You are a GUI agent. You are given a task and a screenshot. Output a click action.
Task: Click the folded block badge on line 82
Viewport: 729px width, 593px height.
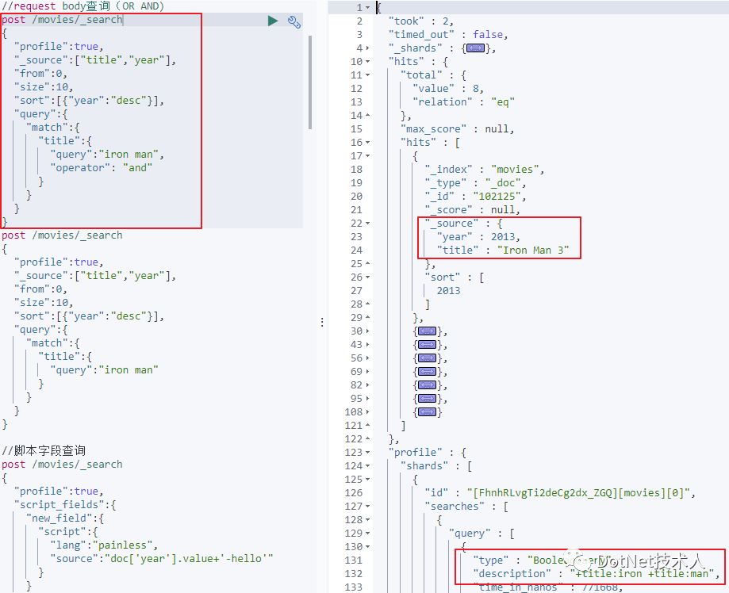point(427,384)
